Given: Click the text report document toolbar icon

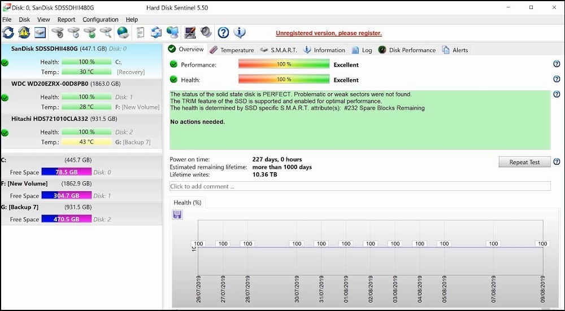Looking at the screenshot, I should (x=141, y=33).
